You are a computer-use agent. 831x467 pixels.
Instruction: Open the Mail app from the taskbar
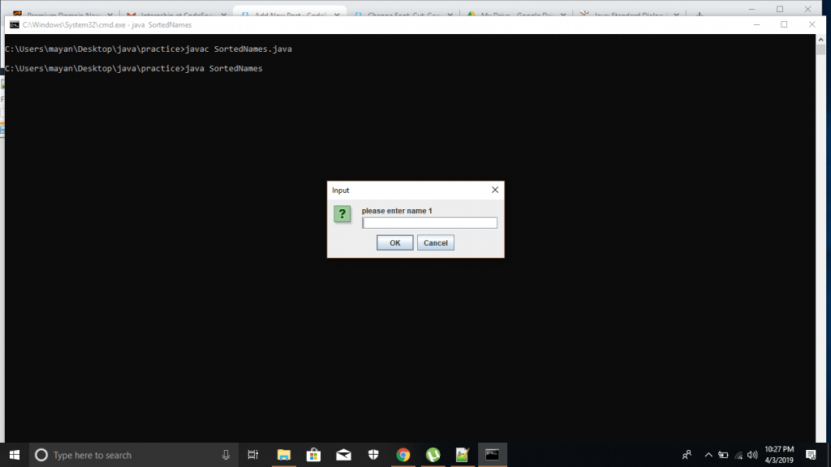tap(343, 455)
